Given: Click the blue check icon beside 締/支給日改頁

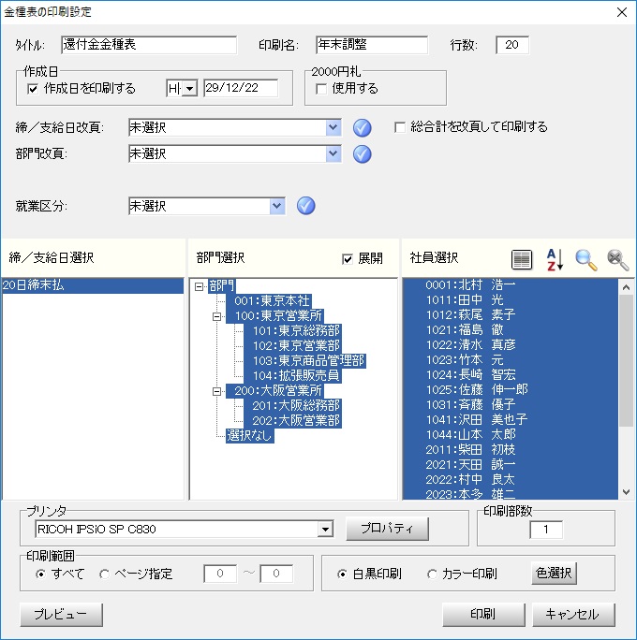Looking at the screenshot, I should (x=362, y=128).
